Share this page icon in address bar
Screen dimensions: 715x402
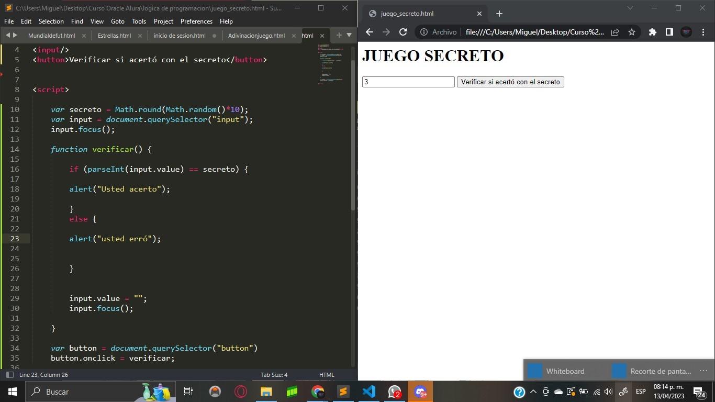(x=615, y=32)
